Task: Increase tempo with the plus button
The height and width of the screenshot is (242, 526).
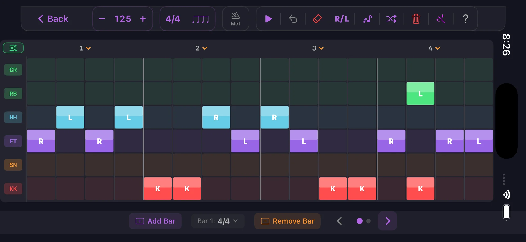Action: click(x=143, y=19)
